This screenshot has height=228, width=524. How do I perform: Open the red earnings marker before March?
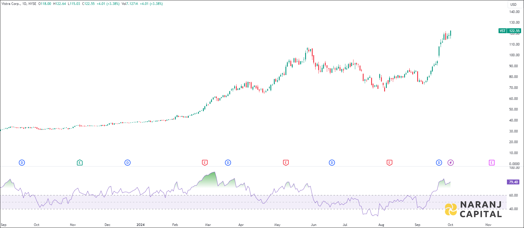coord(205,163)
